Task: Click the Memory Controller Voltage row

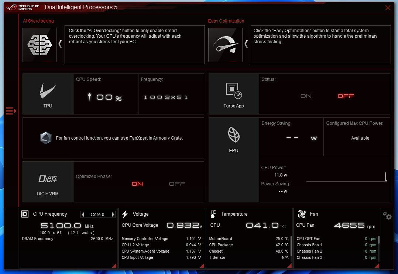Action: tap(161, 239)
